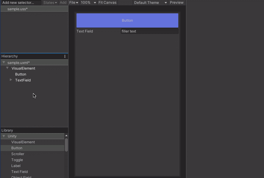Open the States dropdown menu
This screenshot has width=264, height=178.
[50, 3]
